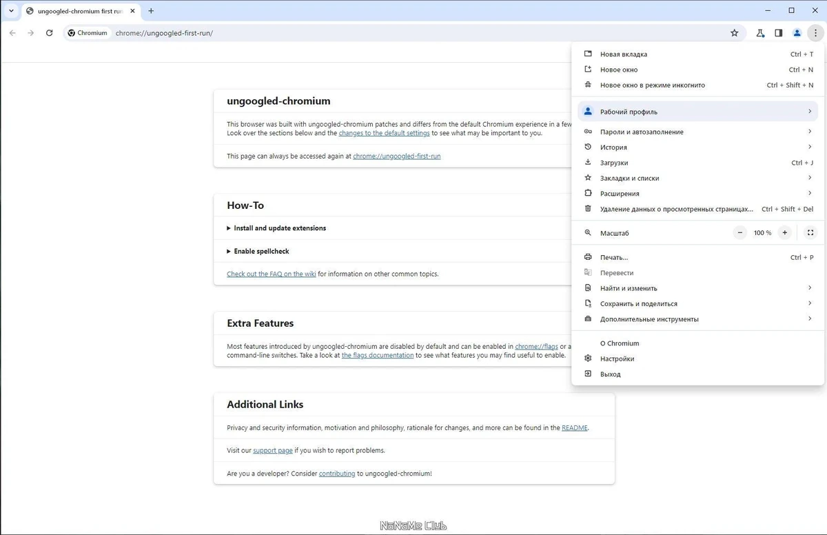Choose Новая вкладка from the menu

click(x=697, y=54)
